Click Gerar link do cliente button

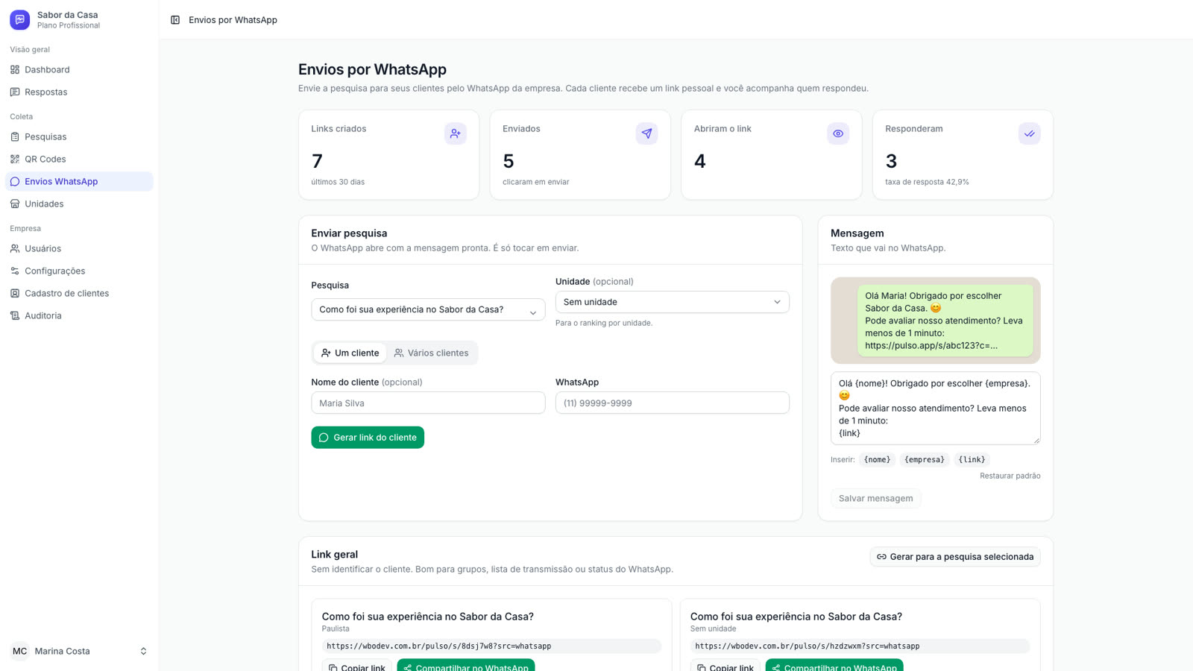[368, 438]
